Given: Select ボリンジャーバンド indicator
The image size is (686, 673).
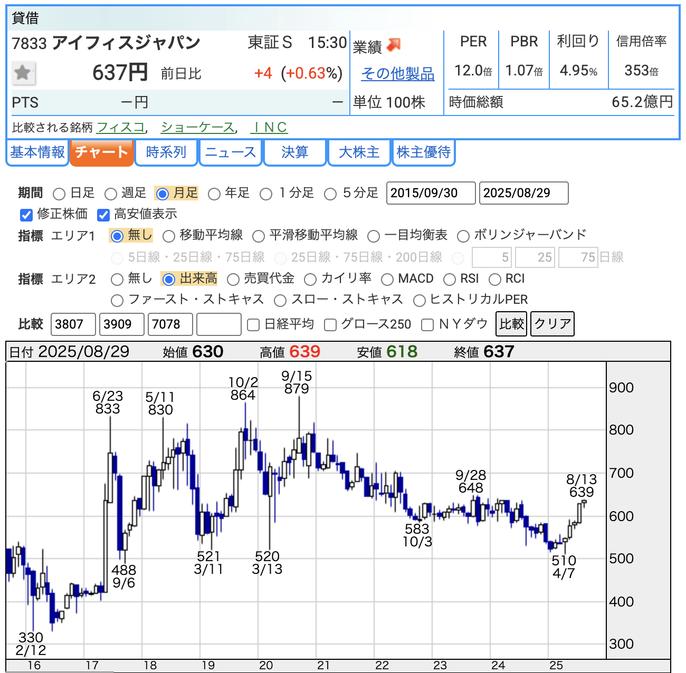Looking at the screenshot, I should [463, 236].
